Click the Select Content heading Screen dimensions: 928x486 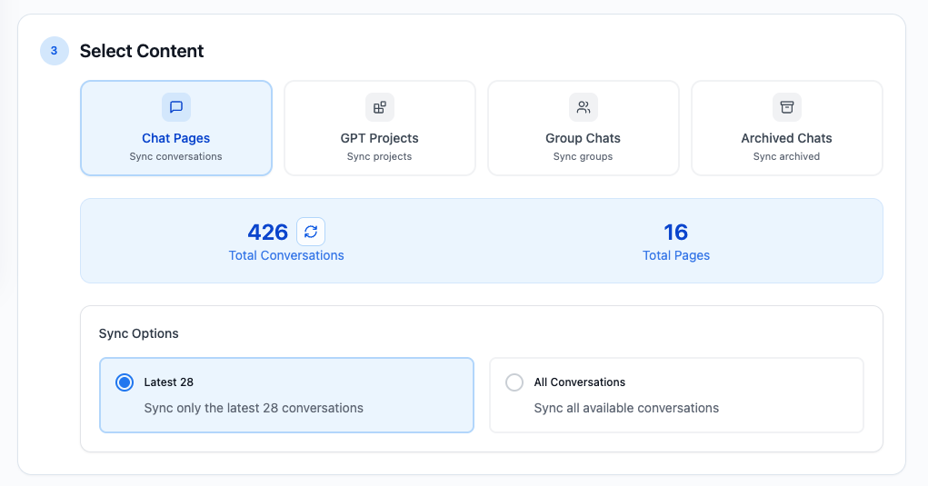pyautogui.click(x=142, y=51)
